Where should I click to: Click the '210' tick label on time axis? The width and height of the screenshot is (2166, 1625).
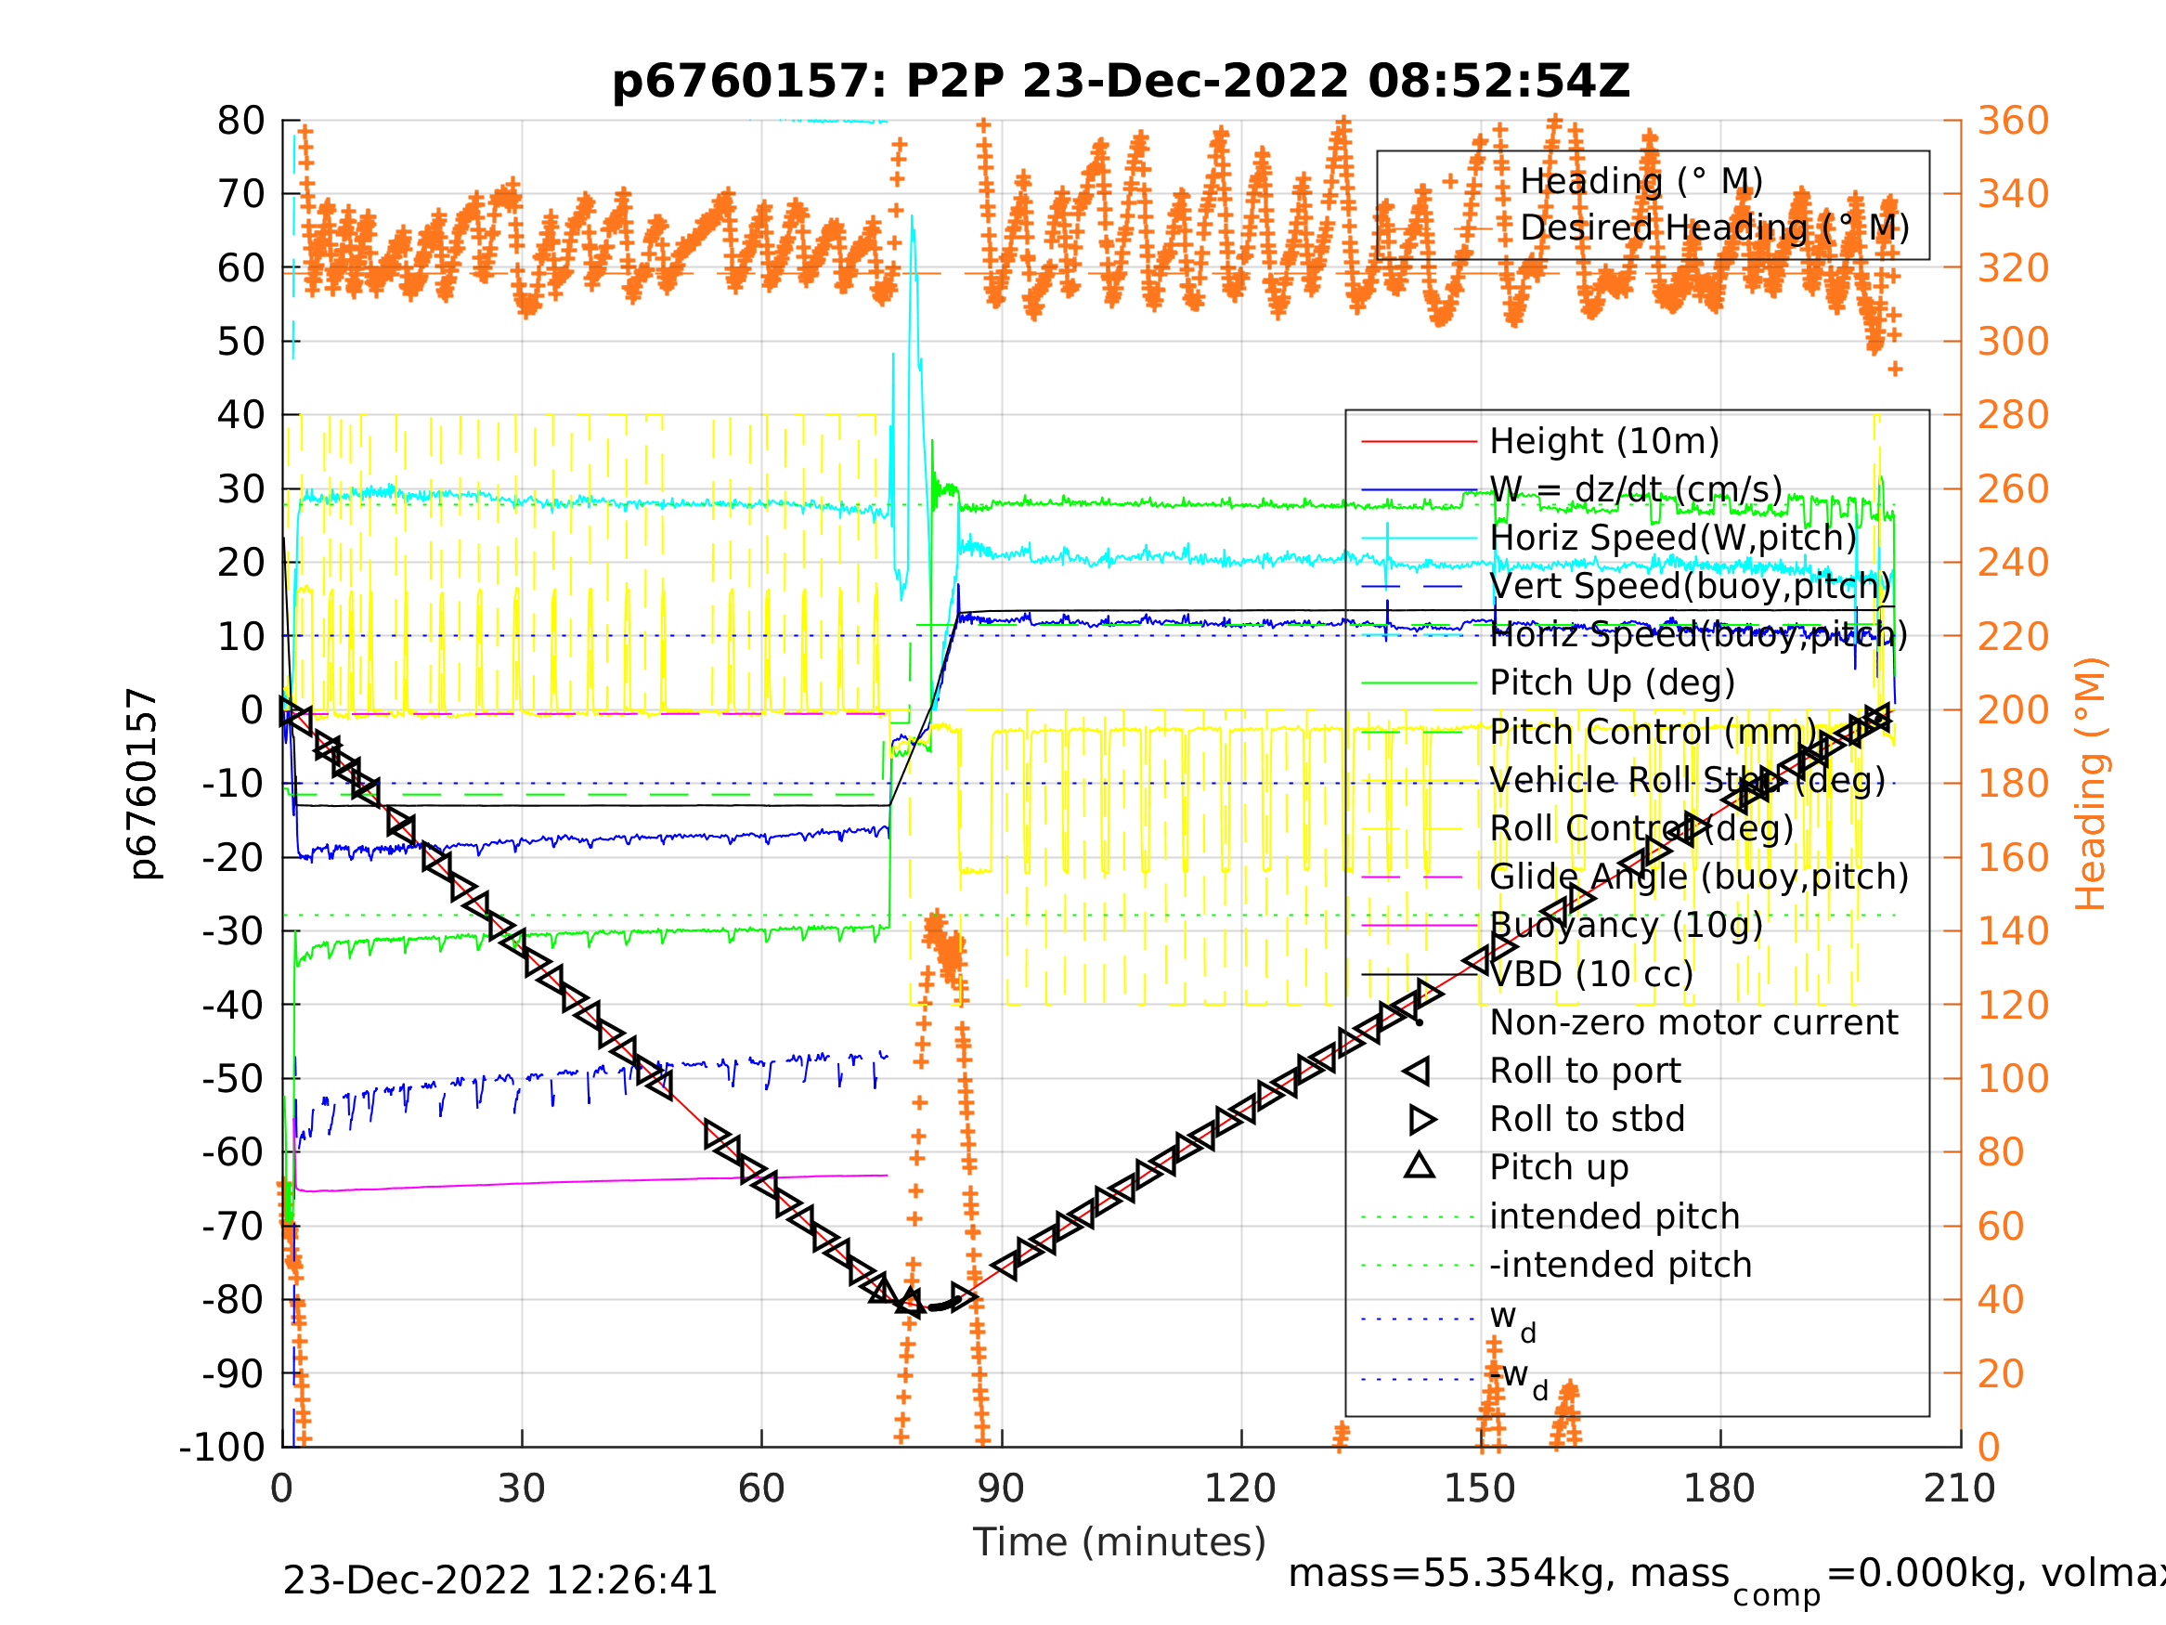[x=1961, y=1489]
